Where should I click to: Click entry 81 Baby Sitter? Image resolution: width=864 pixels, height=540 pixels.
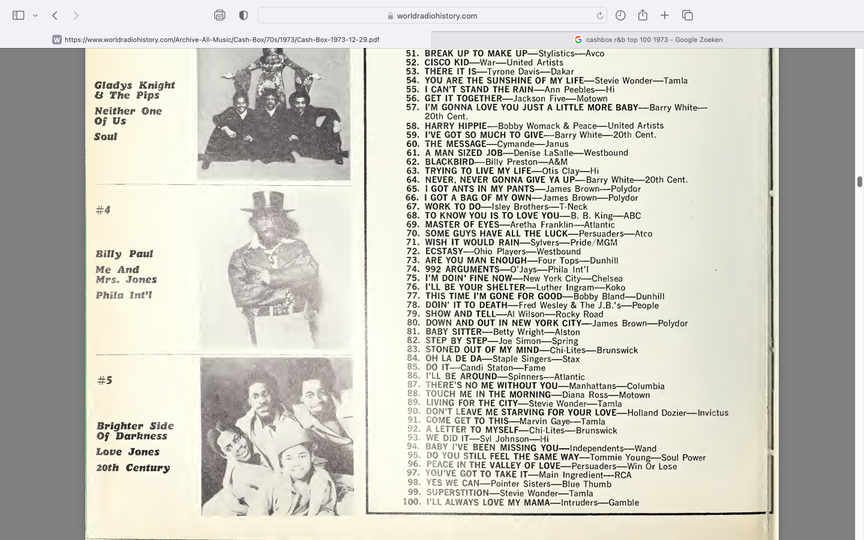click(493, 332)
